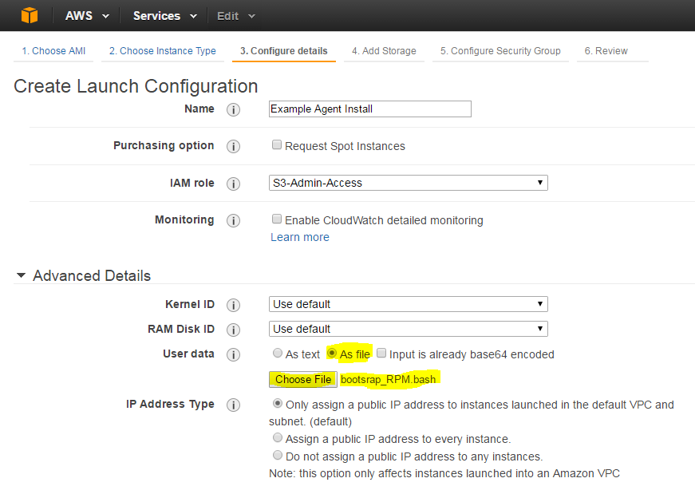Click the Kernel ID info icon
Screen dimensions: 695x494
(233, 305)
